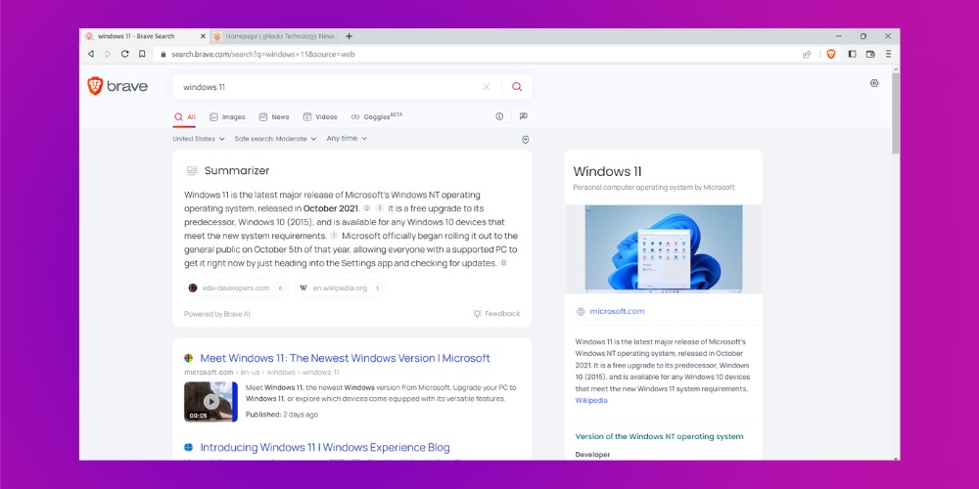The height and width of the screenshot is (489, 979).
Task: Click the Microsoft favicon on first result
Action: click(189, 359)
